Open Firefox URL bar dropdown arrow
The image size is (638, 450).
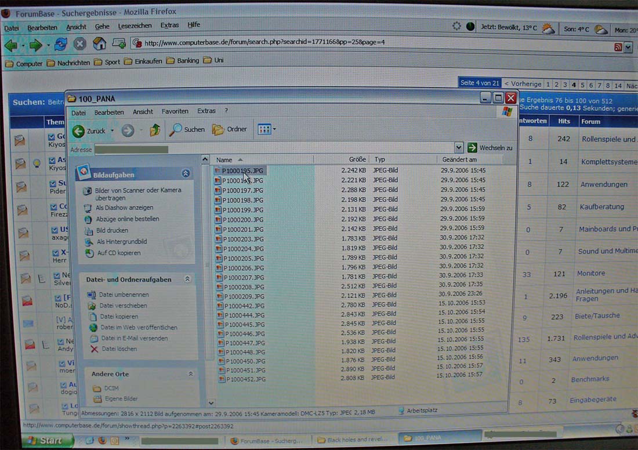(x=628, y=47)
